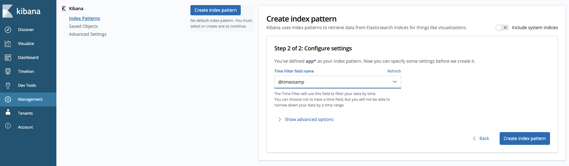The width and height of the screenshot is (569, 166).
Task: Open the Dashboard icon in sidebar
Action: click(8, 58)
